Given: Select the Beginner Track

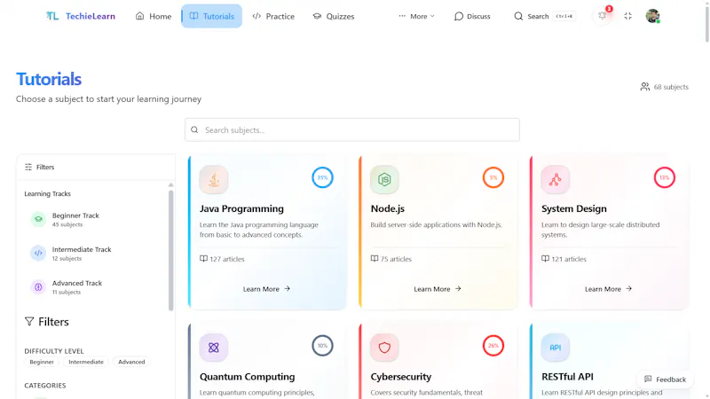Looking at the screenshot, I should click(x=95, y=219).
